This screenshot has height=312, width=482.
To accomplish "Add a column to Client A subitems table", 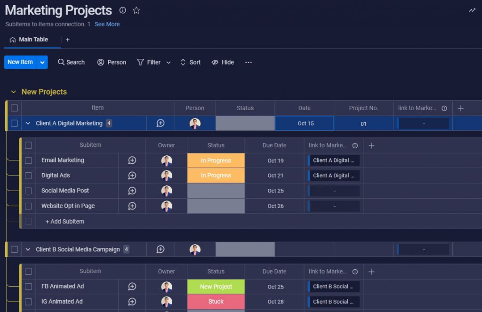I will point(371,145).
